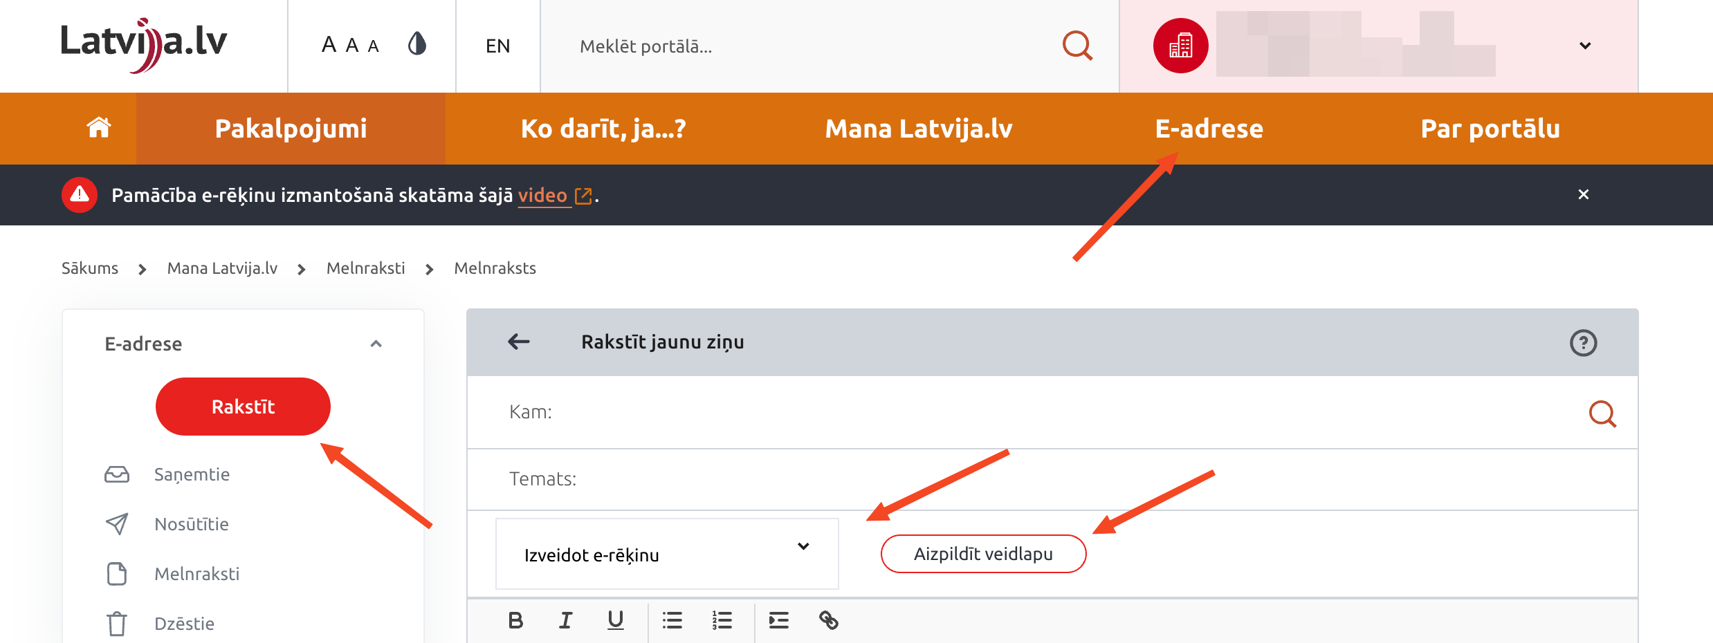Toggle bold formatting
This screenshot has height=643, width=1713.
(x=515, y=620)
